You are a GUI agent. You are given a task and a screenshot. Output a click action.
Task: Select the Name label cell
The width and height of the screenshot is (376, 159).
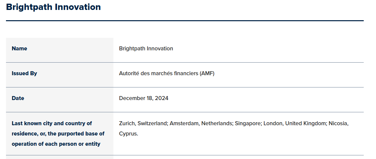[60, 50]
